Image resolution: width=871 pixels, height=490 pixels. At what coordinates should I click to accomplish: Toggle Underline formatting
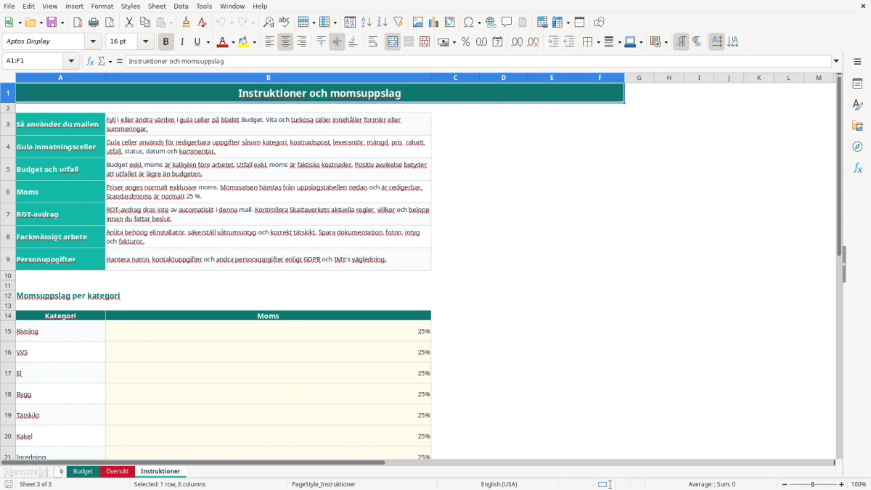[197, 42]
